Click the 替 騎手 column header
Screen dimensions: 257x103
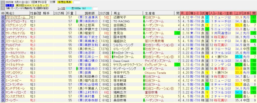point(46,14)
